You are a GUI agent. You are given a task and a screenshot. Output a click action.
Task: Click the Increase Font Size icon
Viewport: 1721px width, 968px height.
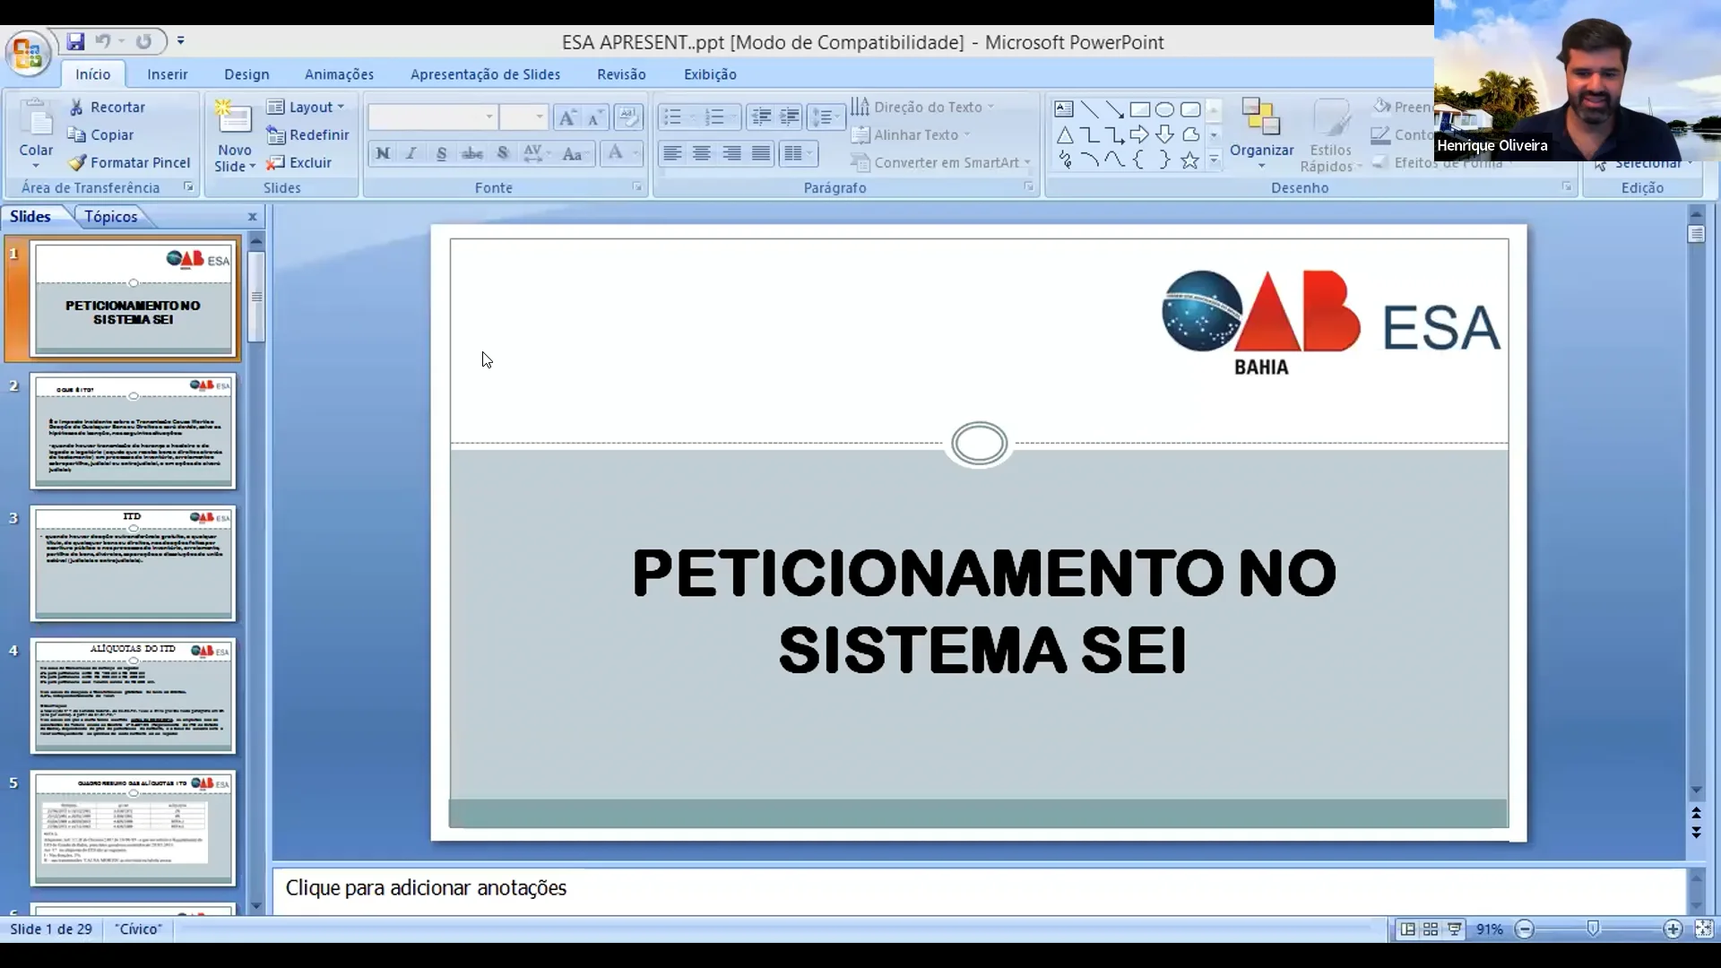[x=566, y=117]
